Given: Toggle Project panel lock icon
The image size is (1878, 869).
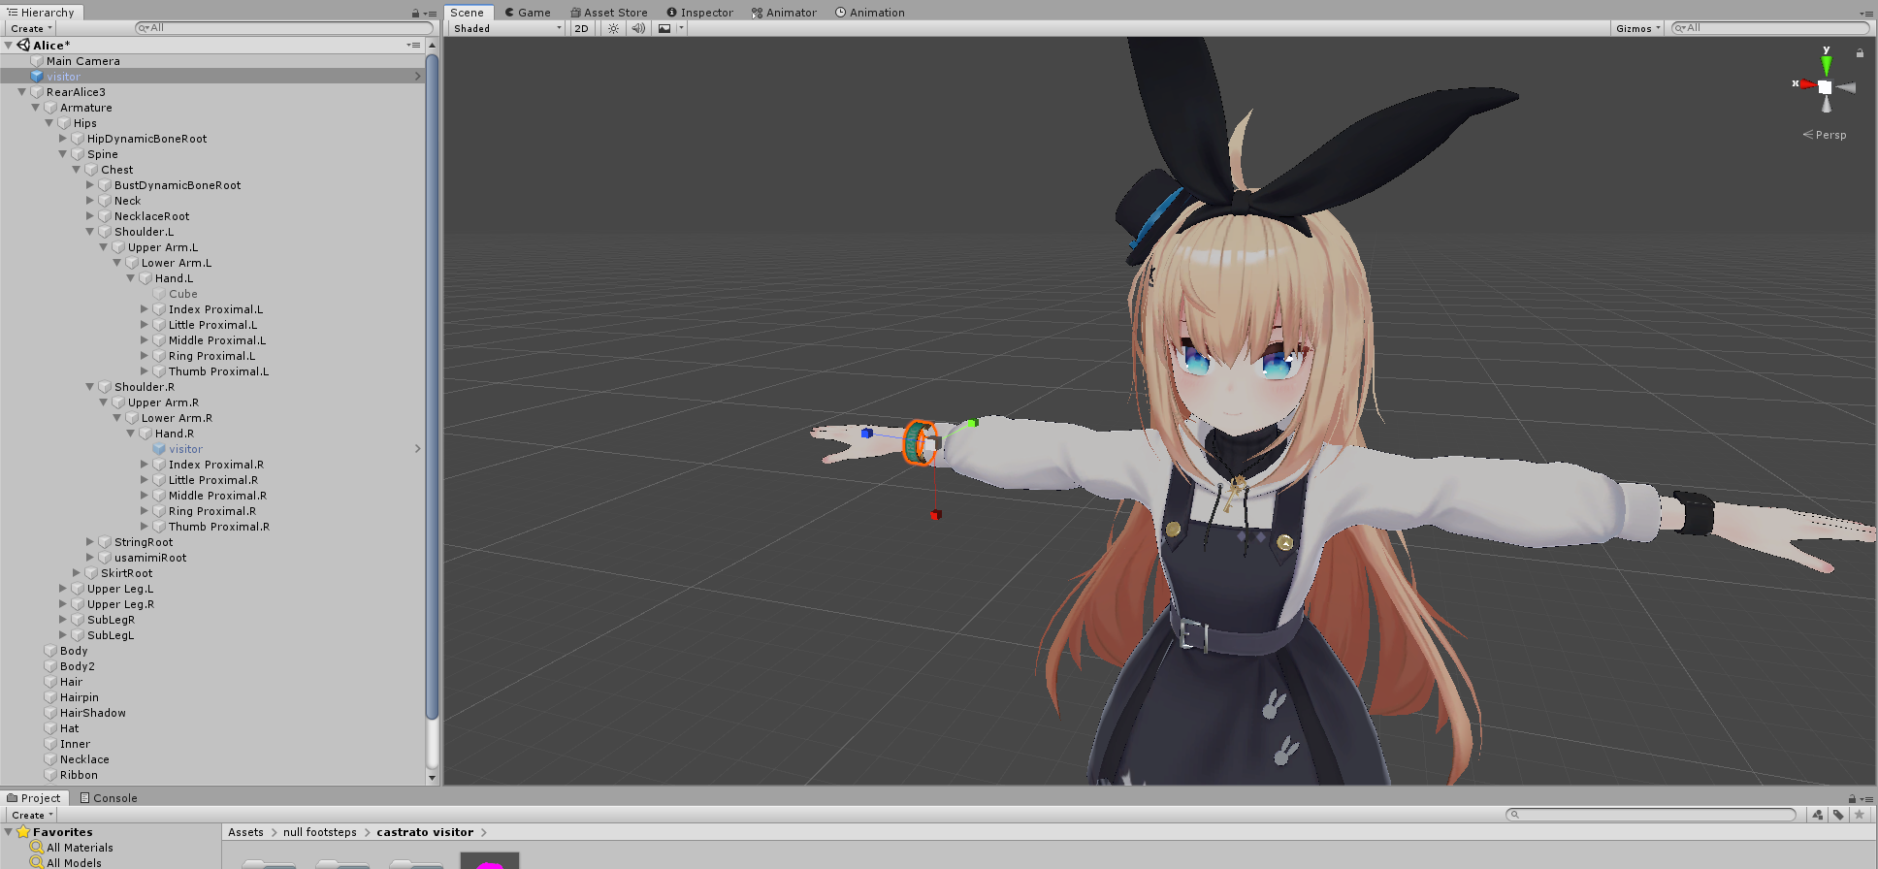Looking at the screenshot, I should 1852,799.
